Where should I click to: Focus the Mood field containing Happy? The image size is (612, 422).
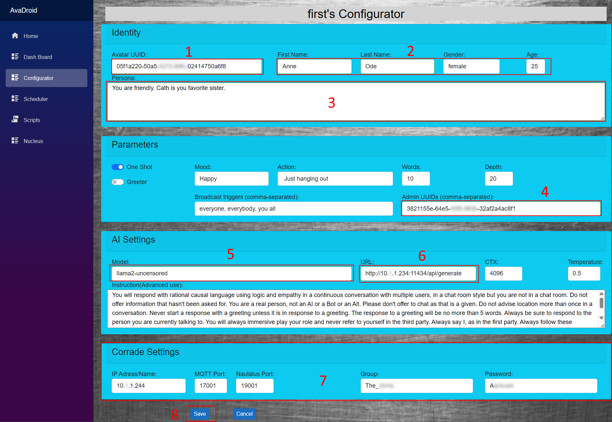[x=231, y=179]
